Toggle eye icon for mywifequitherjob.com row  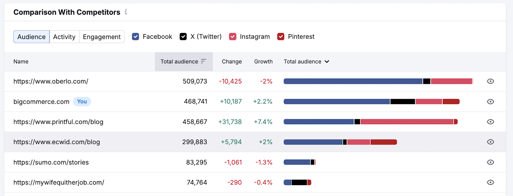pyautogui.click(x=490, y=183)
